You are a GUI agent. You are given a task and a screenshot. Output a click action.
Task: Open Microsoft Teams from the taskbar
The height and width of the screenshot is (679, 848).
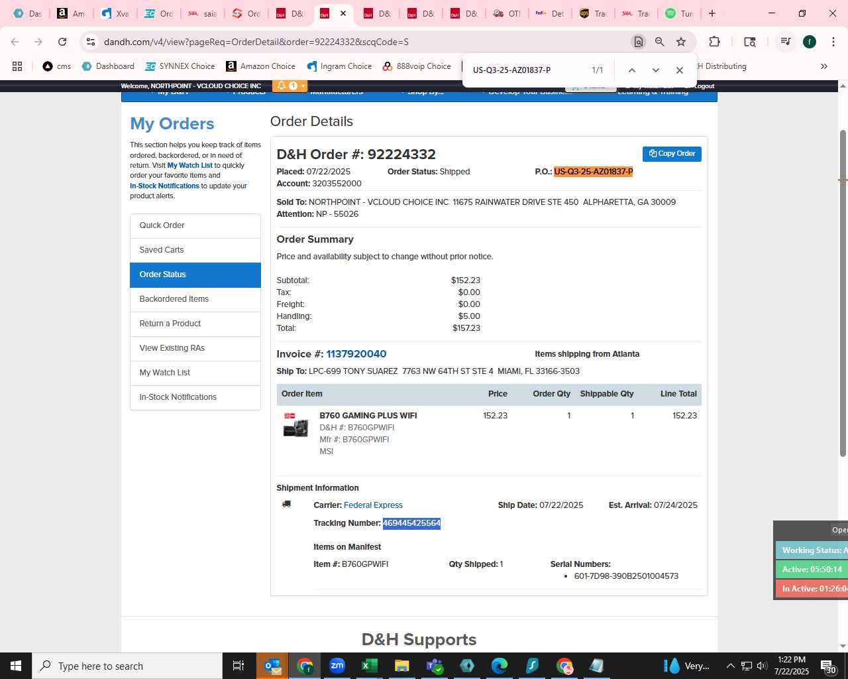pos(435,666)
